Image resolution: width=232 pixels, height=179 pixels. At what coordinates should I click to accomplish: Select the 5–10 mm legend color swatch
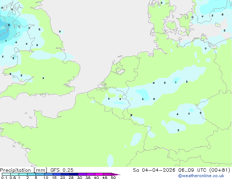coord(40,174)
